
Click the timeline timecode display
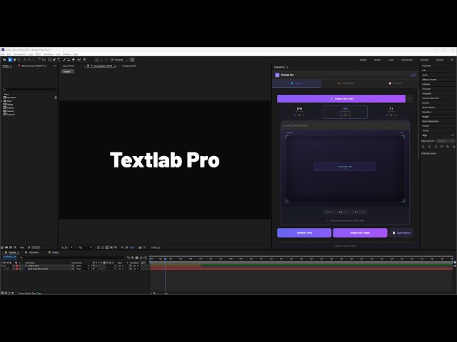click(x=9, y=256)
